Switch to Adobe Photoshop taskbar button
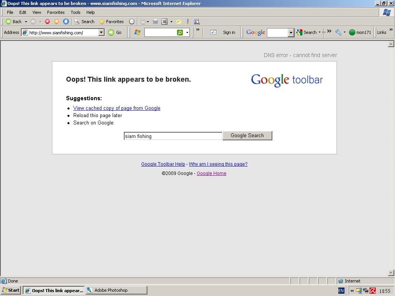 (116, 290)
